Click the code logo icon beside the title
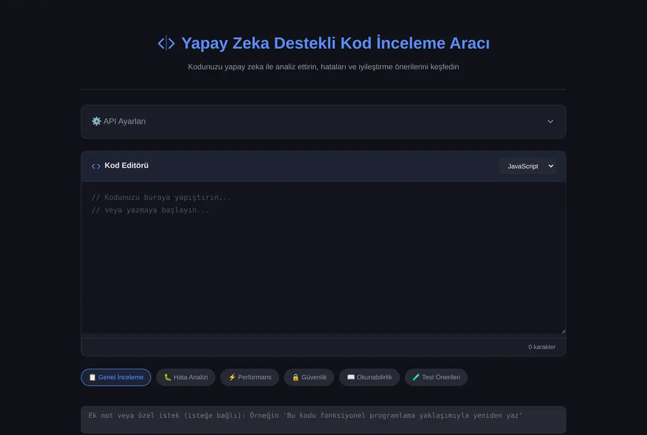 point(166,43)
